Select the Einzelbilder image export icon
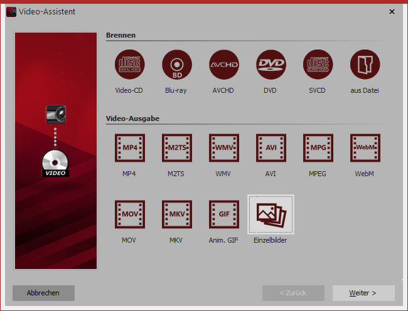408x311 pixels. pyautogui.click(x=271, y=216)
